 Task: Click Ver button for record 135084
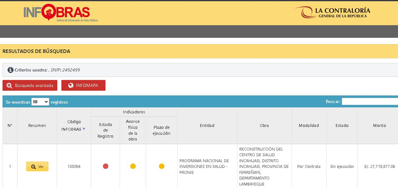[37, 166]
